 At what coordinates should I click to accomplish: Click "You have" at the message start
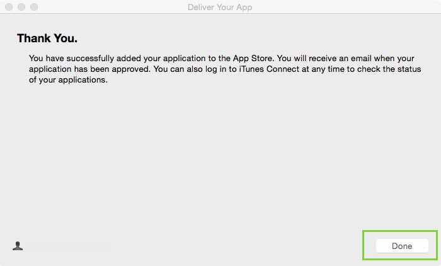point(47,58)
